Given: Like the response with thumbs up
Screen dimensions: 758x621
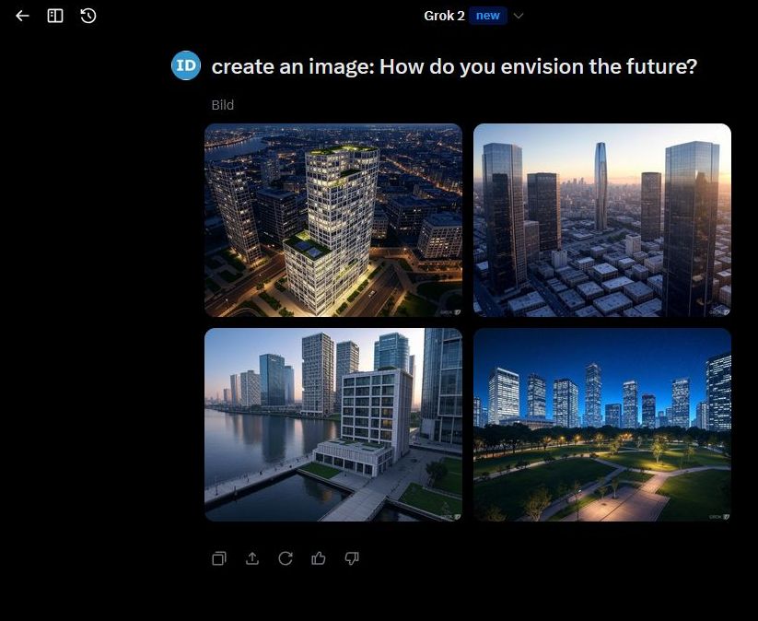Looking at the screenshot, I should (x=319, y=558).
